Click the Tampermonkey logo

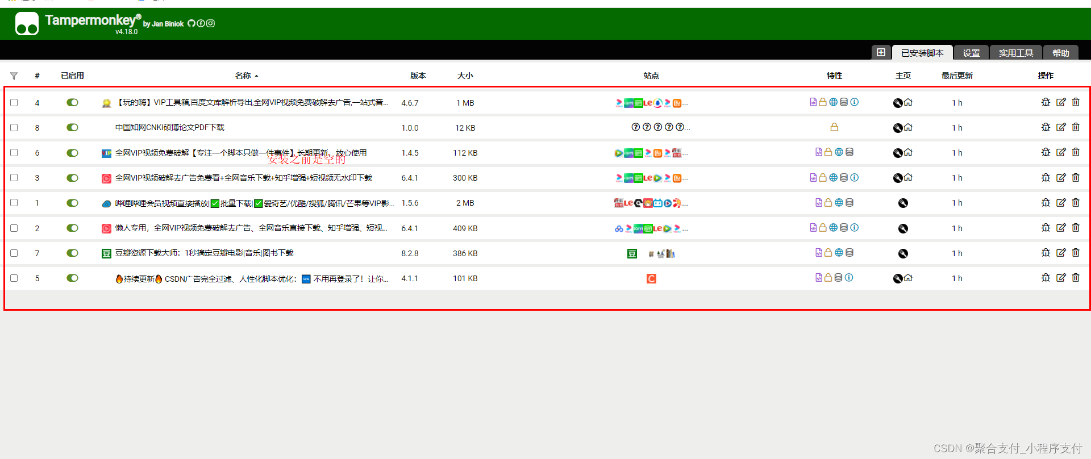27,24
